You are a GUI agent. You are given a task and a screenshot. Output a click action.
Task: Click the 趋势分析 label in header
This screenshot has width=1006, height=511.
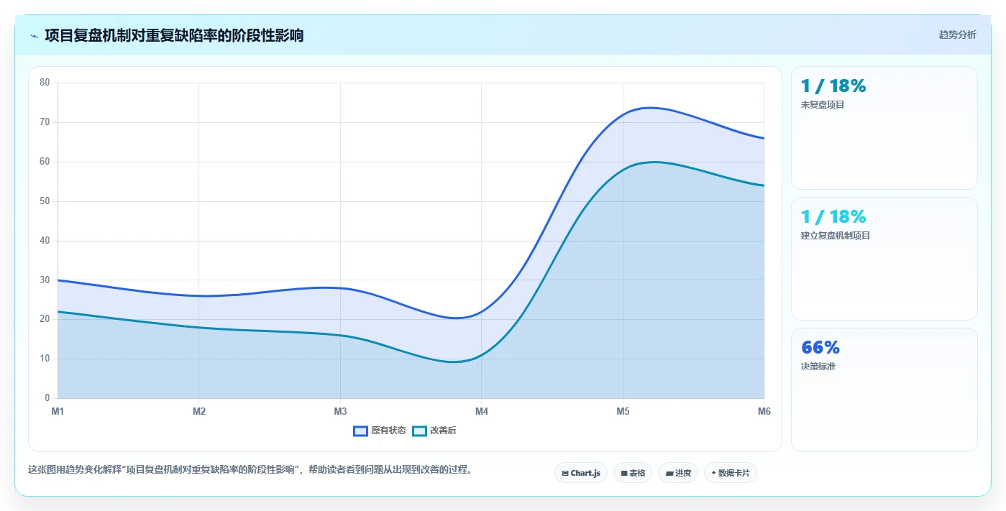(x=957, y=34)
